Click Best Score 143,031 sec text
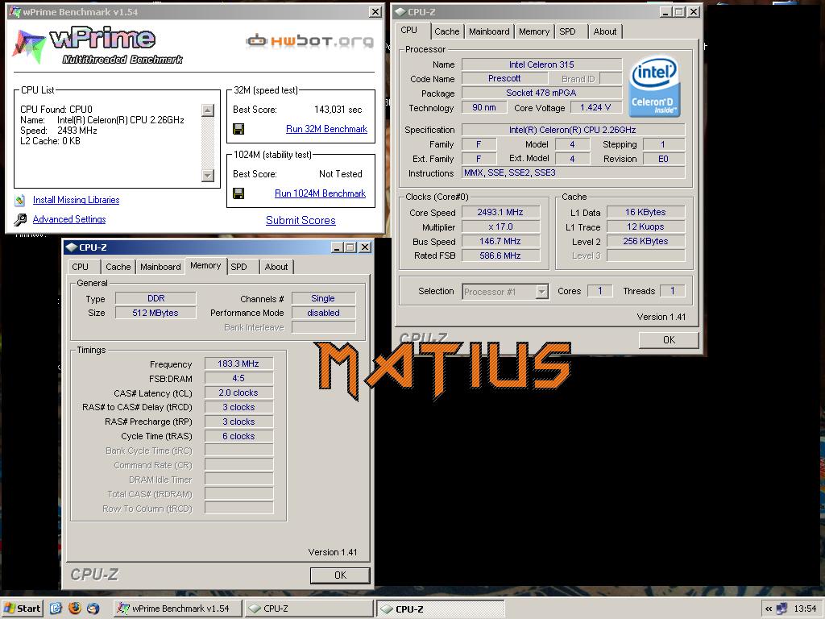Screen dimensions: 825x619 [338, 110]
